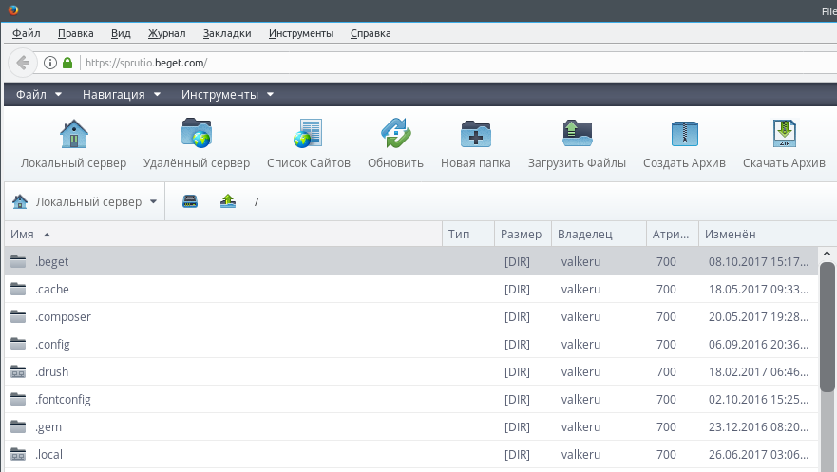
Task: Expand the Инструменты dropdown in the app bar
Action: 228,95
